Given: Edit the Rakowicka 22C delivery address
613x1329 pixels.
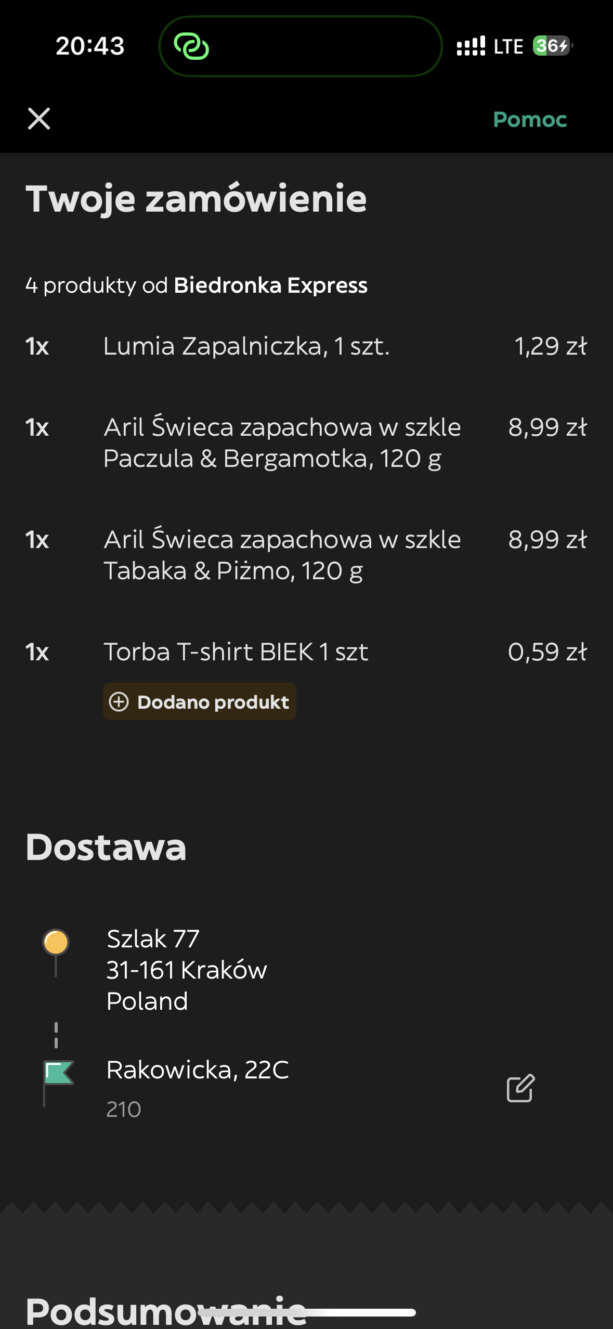Looking at the screenshot, I should pyautogui.click(x=520, y=1088).
